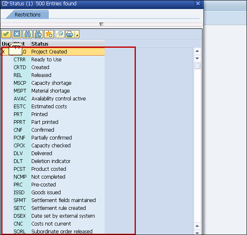
Task: Click the green checkmark Copy icon
Action: coord(6,34)
